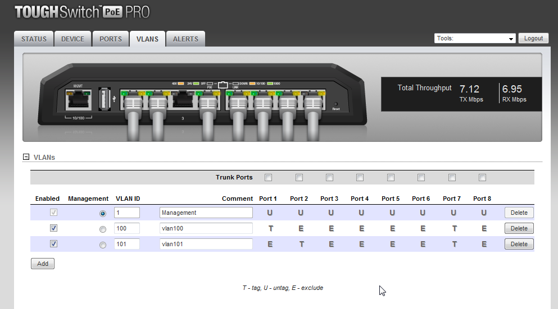Select the Management radio button for VLAN 101

(102, 245)
